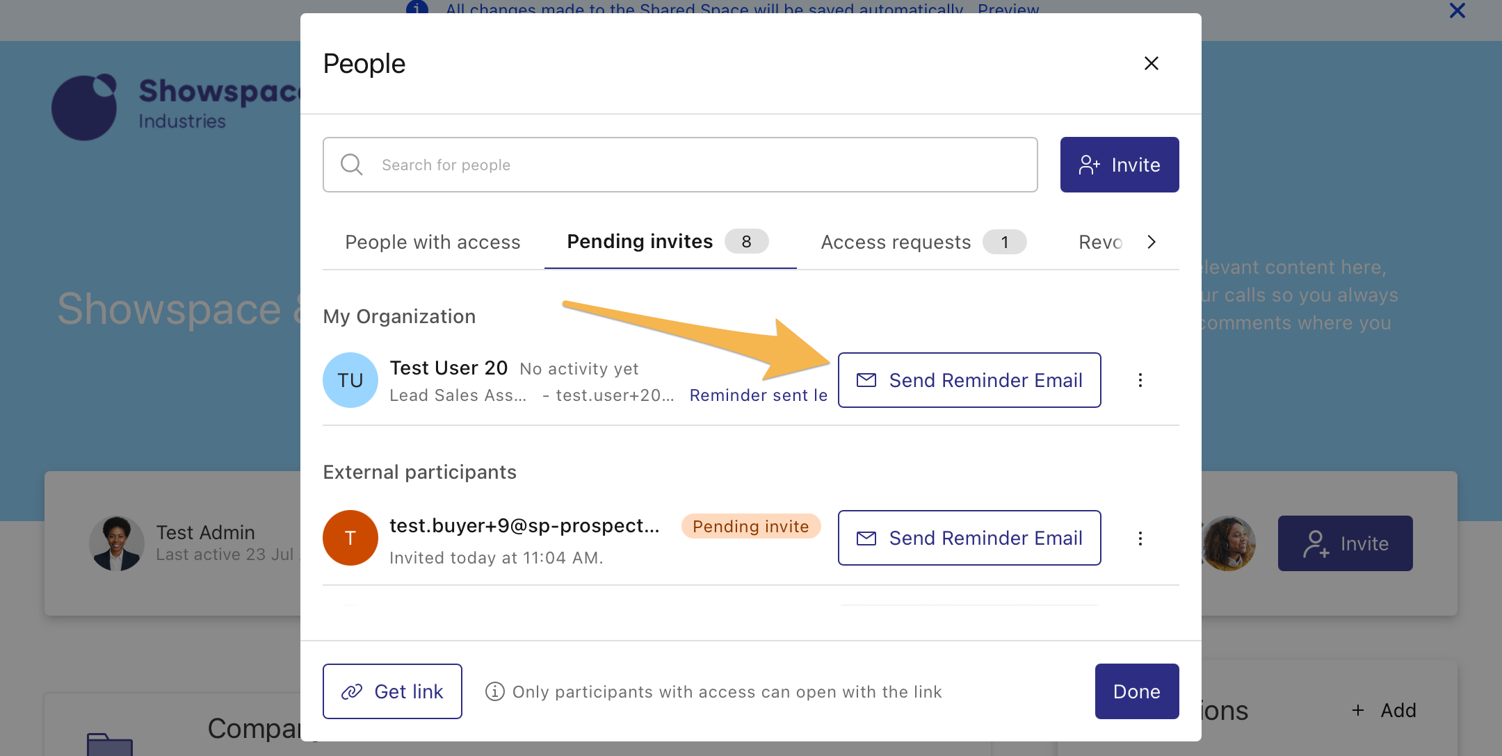This screenshot has width=1502, height=756.
Task: Send reminder email to test.buyer+9
Action: coord(969,539)
